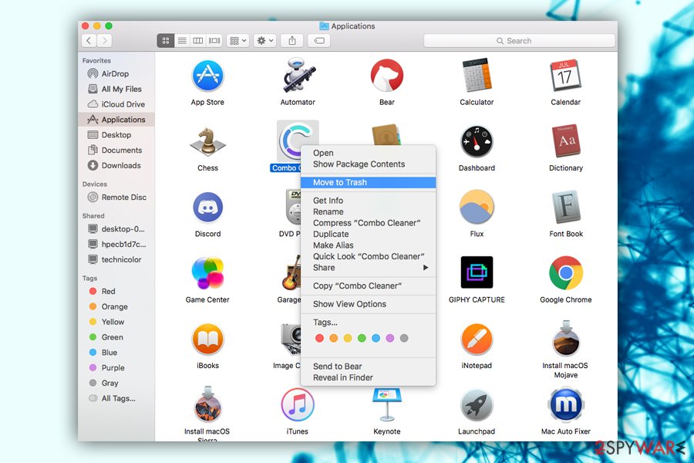Open the App Store application icon
This screenshot has height=463, width=694.
(x=207, y=76)
